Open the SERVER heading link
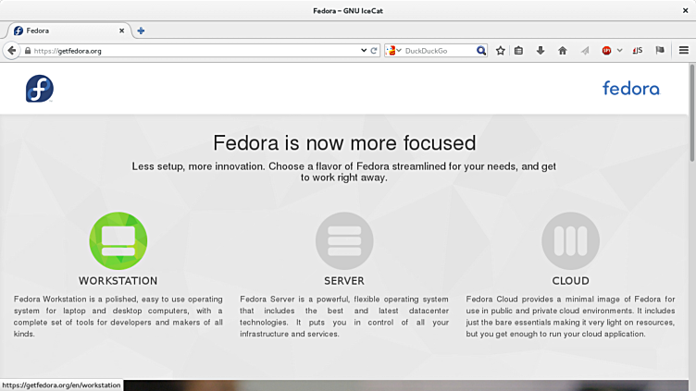This screenshot has height=391, width=696. point(344,281)
